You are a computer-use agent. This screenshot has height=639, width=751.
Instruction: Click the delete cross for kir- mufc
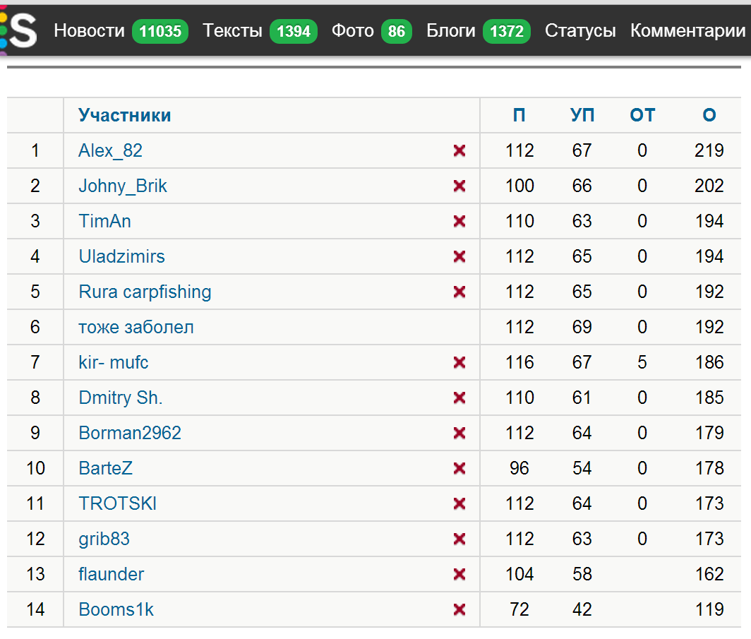coord(459,362)
